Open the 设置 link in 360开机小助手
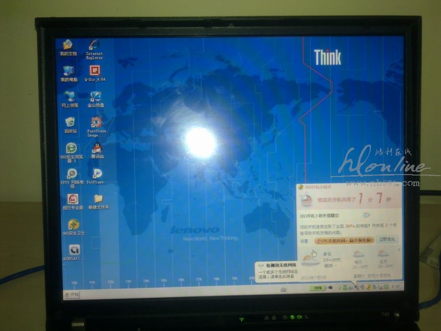441x331 pixels. pos(304,241)
